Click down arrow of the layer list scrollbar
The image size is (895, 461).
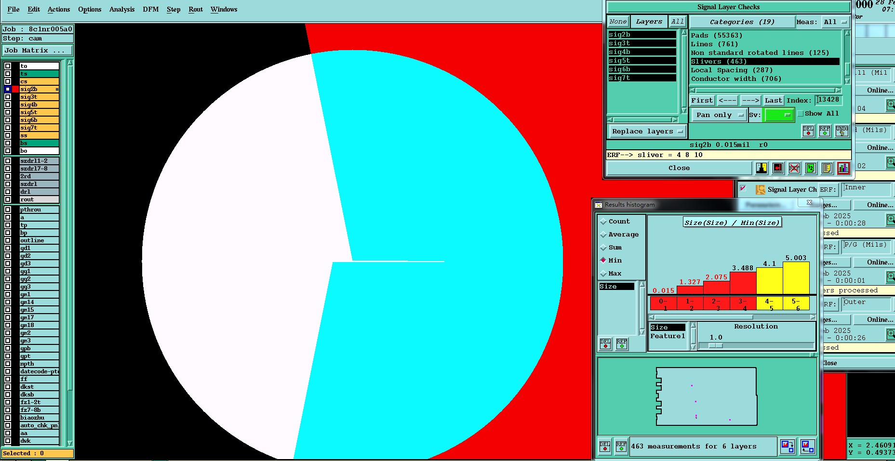click(x=70, y=443)
